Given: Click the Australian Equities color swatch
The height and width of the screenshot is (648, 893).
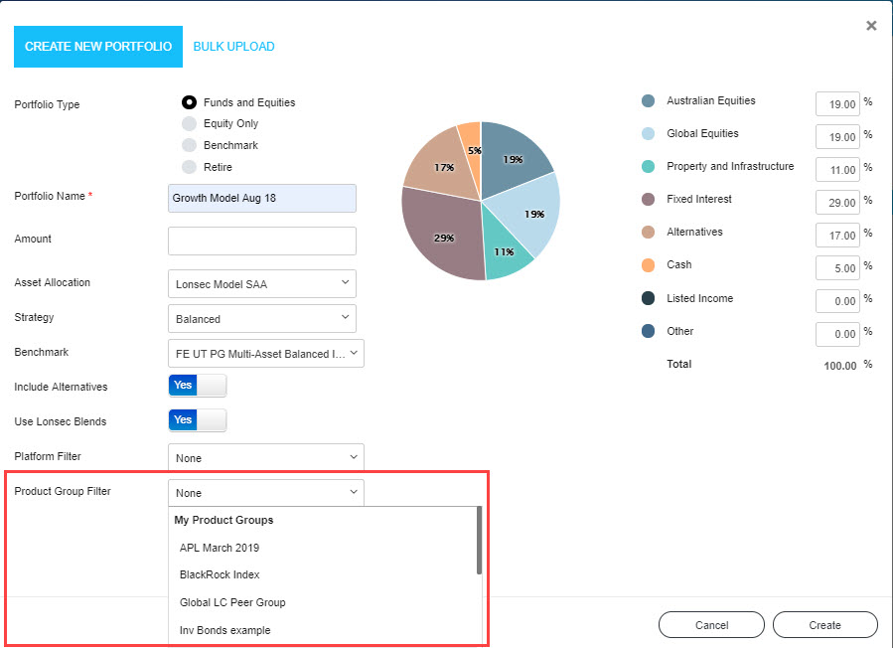Looking at the screenshot, I should pyautogui.click(x=649, y=101).
